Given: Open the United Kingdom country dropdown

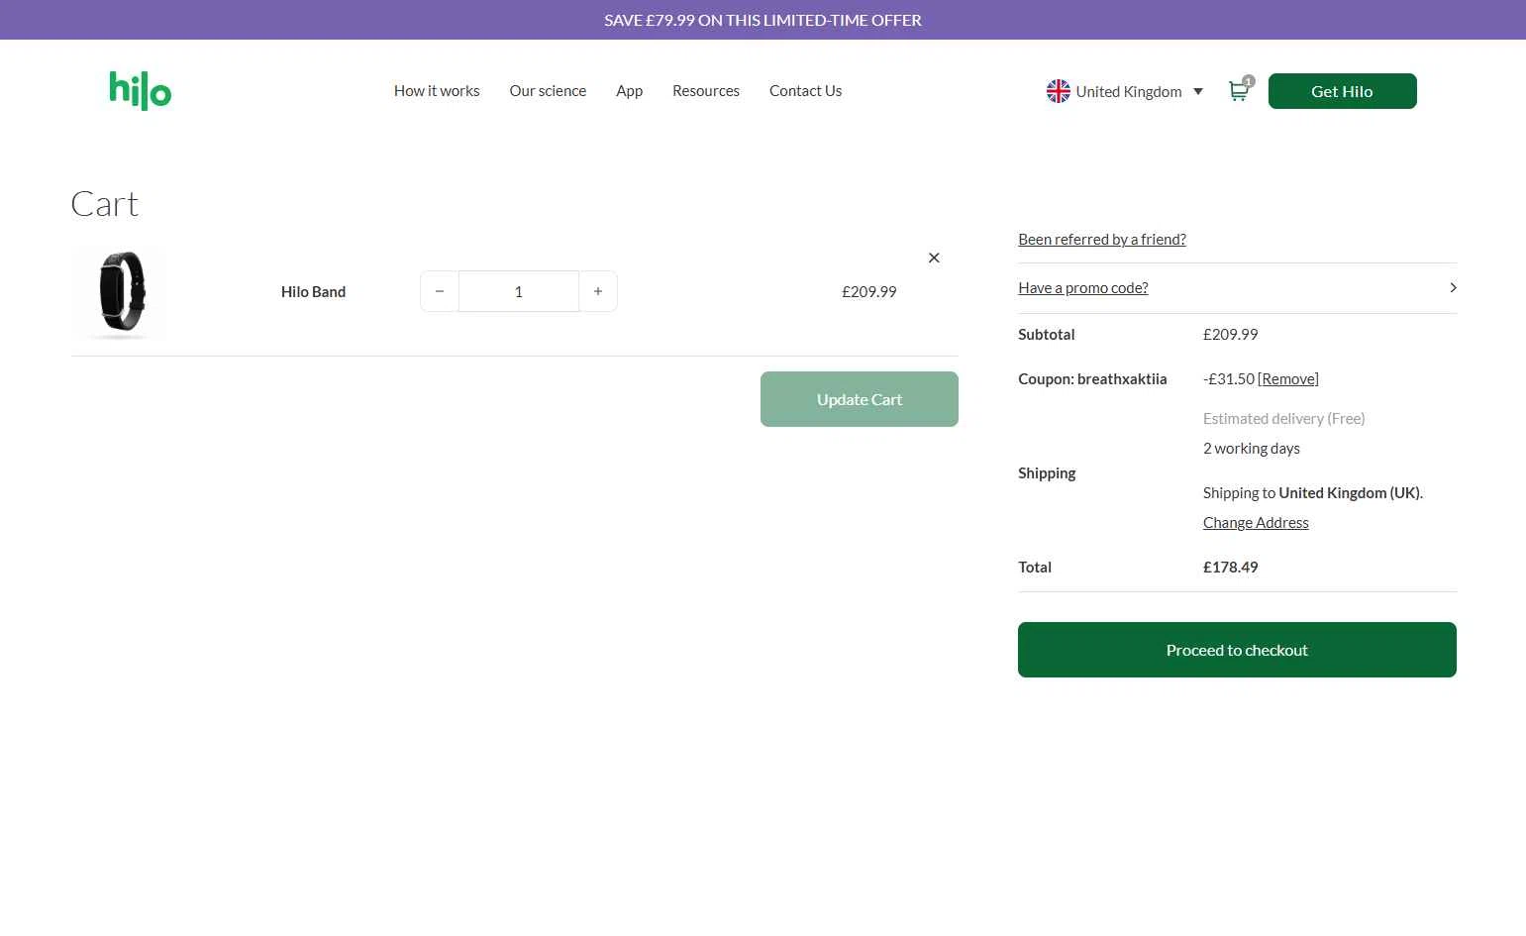Looking at the screenshot, I should [1125, 91].
